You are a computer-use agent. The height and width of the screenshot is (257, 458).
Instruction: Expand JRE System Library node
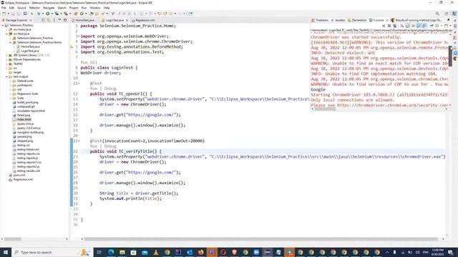tap(6, 55)
